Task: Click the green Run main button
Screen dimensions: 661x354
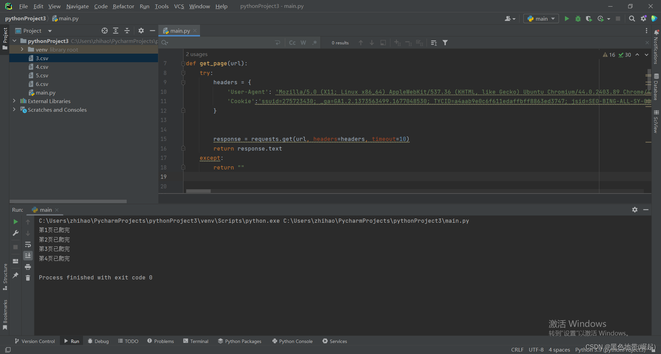Action: pyautogui.click(x=567, y=19)
